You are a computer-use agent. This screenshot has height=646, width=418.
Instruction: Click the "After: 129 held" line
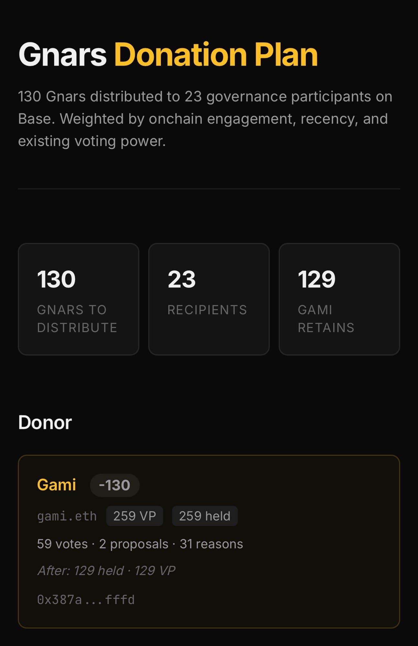tap(81, 570)
